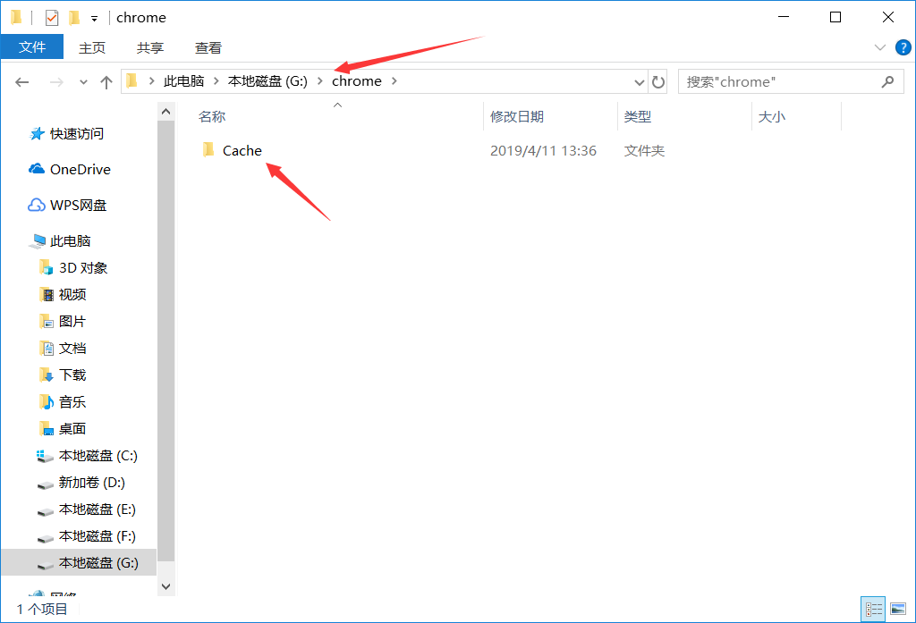Open 快速访问 in the navigation pane
This screenshot has height=623, width=916.
tap(77, 134)
